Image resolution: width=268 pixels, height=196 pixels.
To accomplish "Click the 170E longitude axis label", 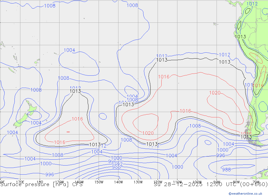I will (x=20, y=182).
